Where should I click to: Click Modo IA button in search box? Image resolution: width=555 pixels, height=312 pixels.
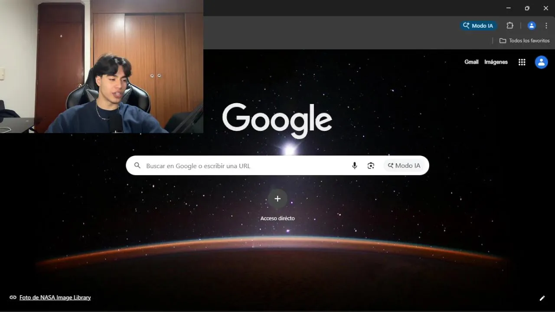pos(404,166)
